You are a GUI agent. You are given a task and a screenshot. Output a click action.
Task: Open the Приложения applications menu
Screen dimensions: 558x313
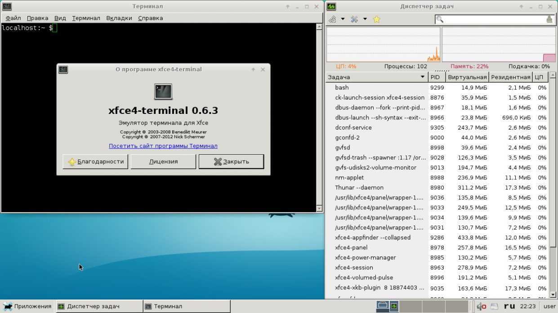pyautogui.click(x=28, y=306)
